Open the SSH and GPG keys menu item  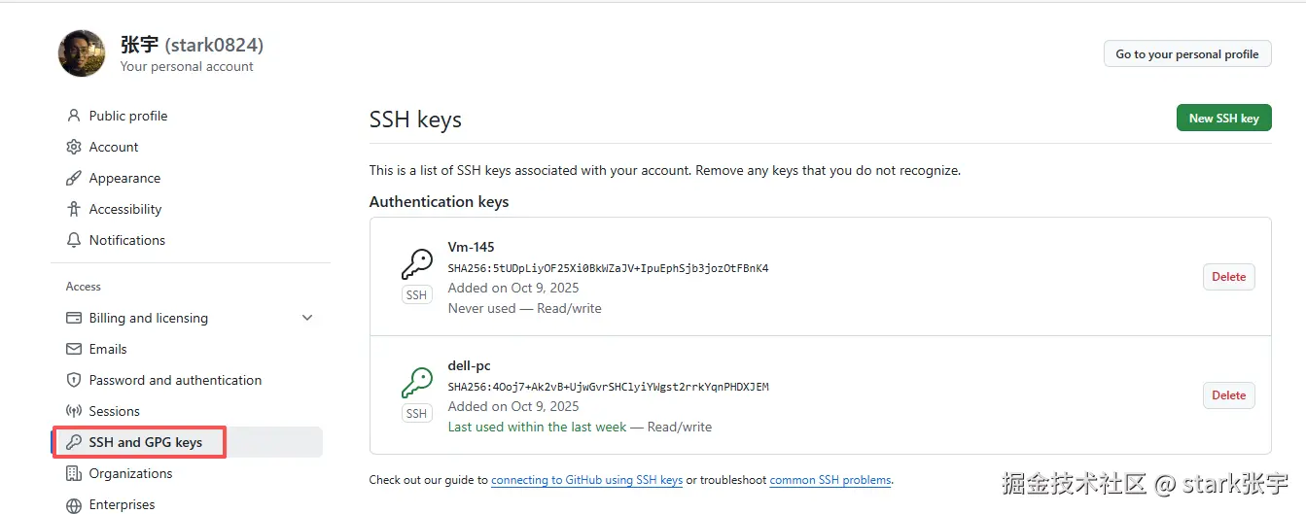coord(145,442)
